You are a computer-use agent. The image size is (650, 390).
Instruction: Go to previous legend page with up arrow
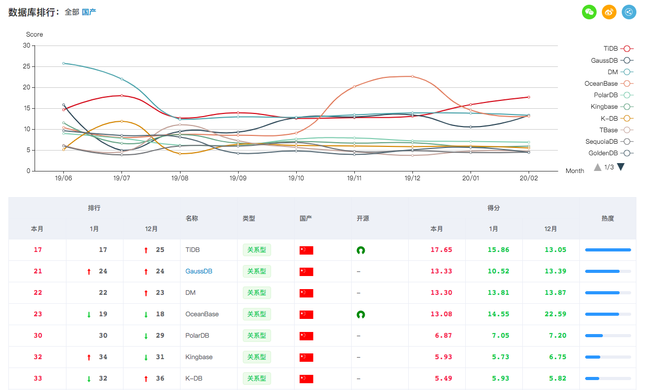598,167
